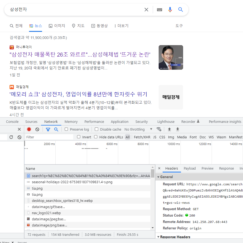Filter requests by CSS type
Screen dimensions: 243x243
pyautogui.click(x=162, y=137)
